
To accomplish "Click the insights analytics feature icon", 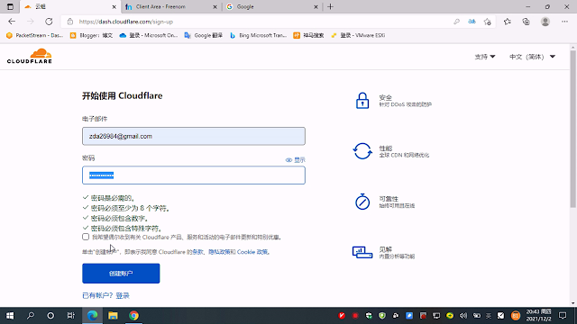I will [362, 252].
